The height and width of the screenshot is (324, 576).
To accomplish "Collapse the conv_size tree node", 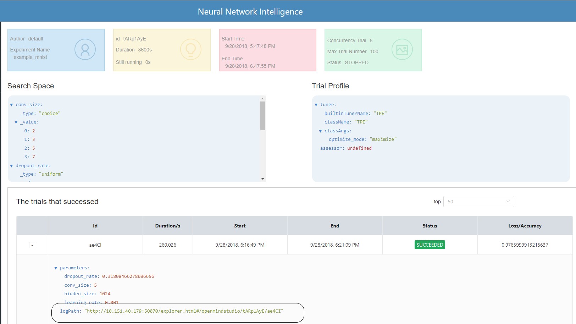I will click(11, 105).
